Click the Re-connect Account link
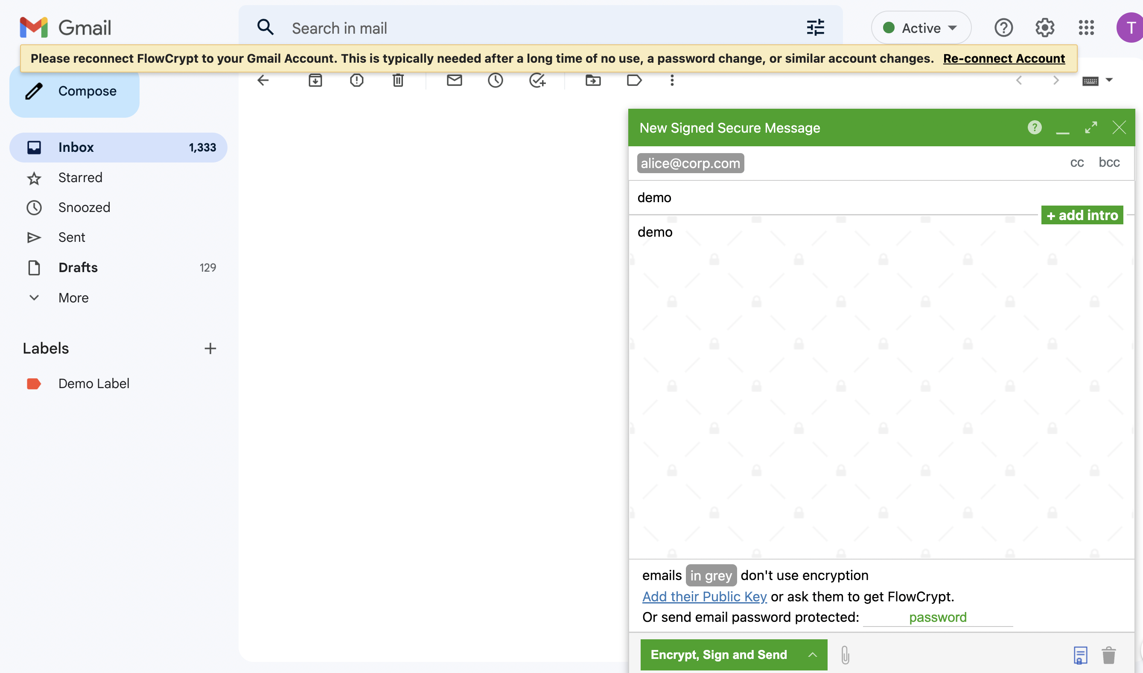Viewport: 1143px width, 673px height. [x=1003, y=58]
